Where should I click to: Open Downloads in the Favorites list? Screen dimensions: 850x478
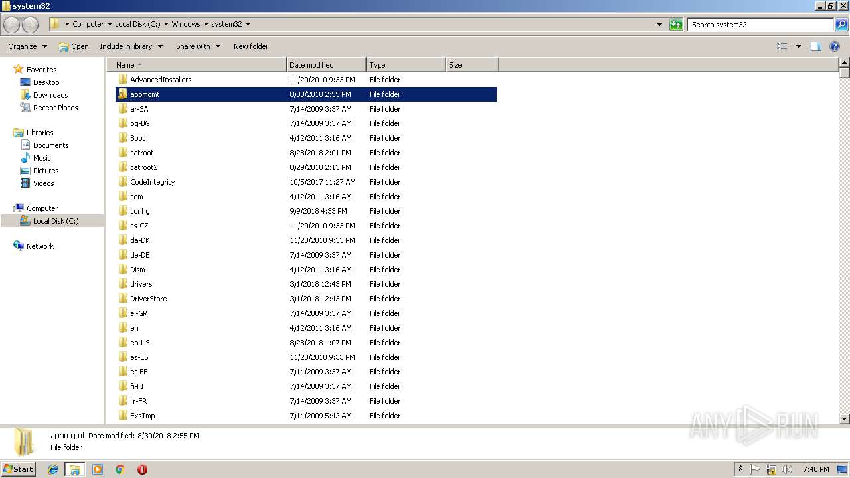click(50, 95)
